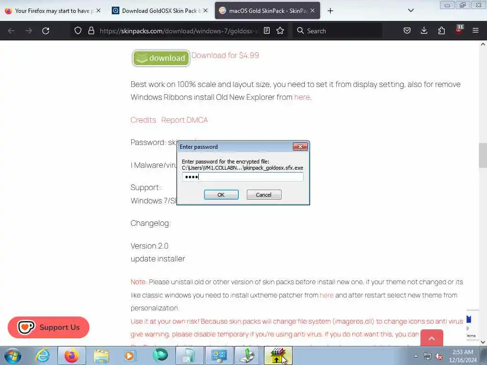Open the WinRAR taskbar icon
Image resolution: width=487 pixels, height=365 pixels.
[278, 355]
